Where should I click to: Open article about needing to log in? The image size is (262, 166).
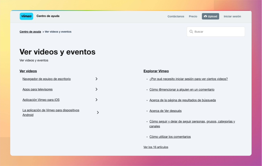click(188, 79)
